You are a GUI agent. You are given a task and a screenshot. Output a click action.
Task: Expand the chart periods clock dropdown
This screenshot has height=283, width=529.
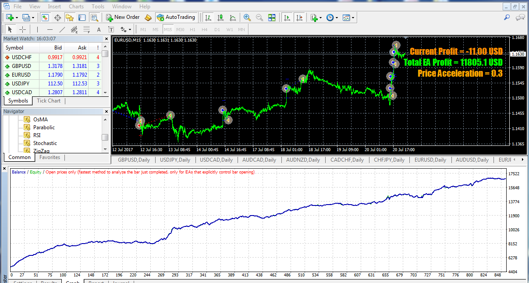pyautogui.click(x=336, y=18)
